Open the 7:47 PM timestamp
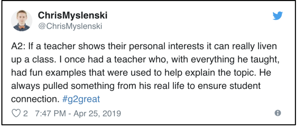 click(51, 114)
